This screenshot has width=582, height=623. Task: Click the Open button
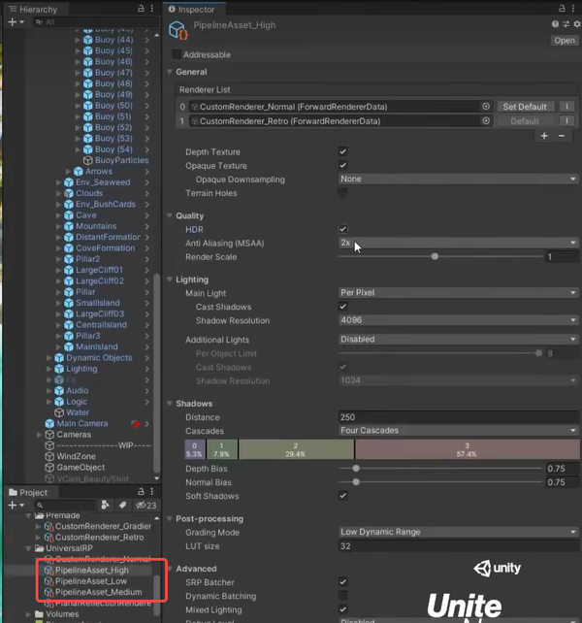tap(565, 41)
